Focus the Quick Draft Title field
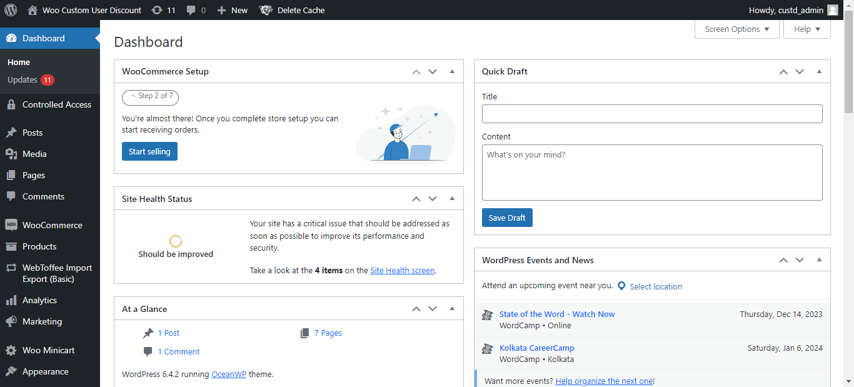 tap(652, 114)
